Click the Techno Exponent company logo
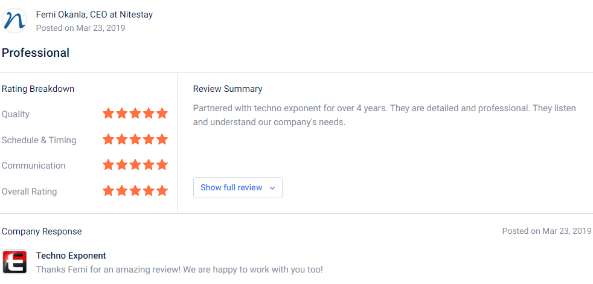 tap(14, 262)
